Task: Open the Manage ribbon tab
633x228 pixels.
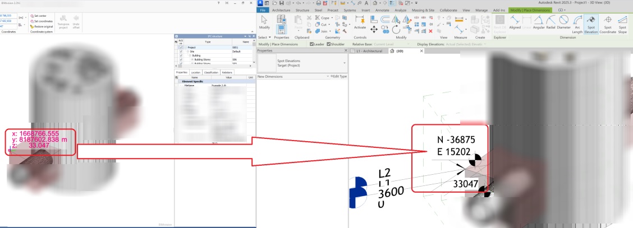Action: point(481,10)
